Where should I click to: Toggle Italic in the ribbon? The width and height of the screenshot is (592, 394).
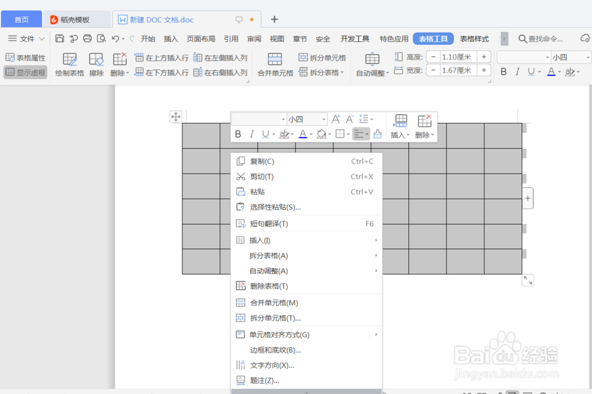517,71
